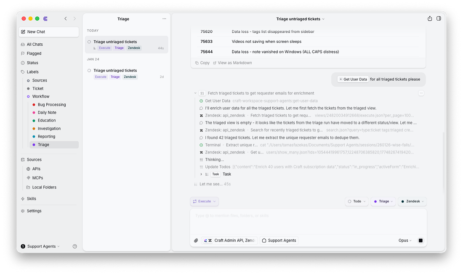Copy the ticket table
Image resolution: width=463 pixels, height=275 pixels.
click(202, 63)
